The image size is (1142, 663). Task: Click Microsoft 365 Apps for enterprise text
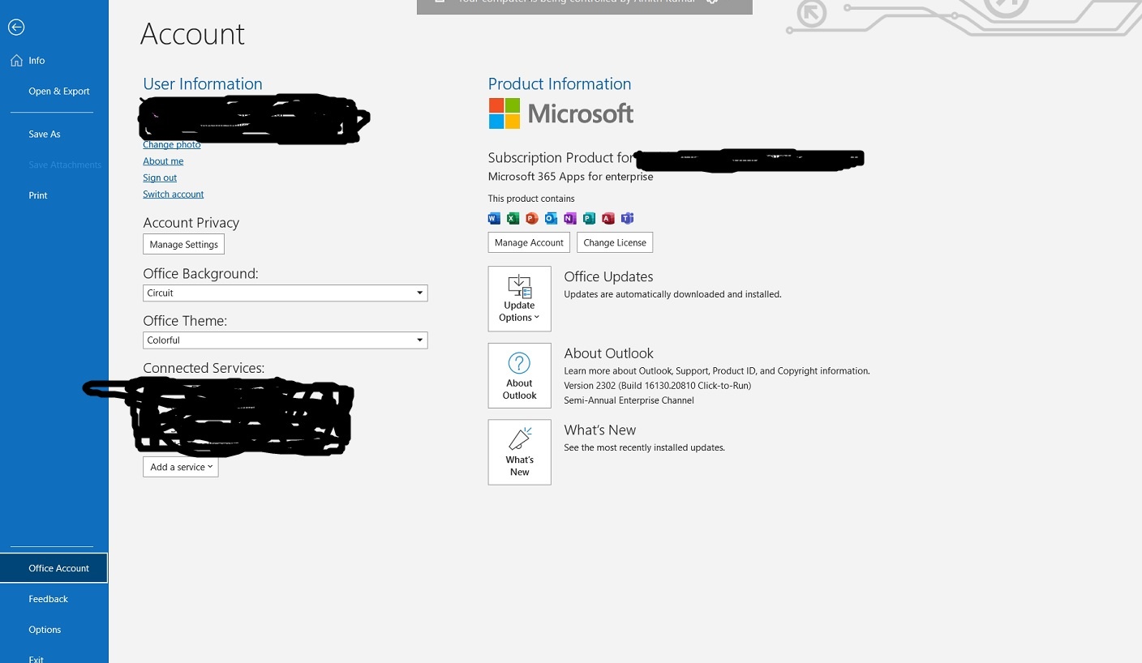click(570, 177)
